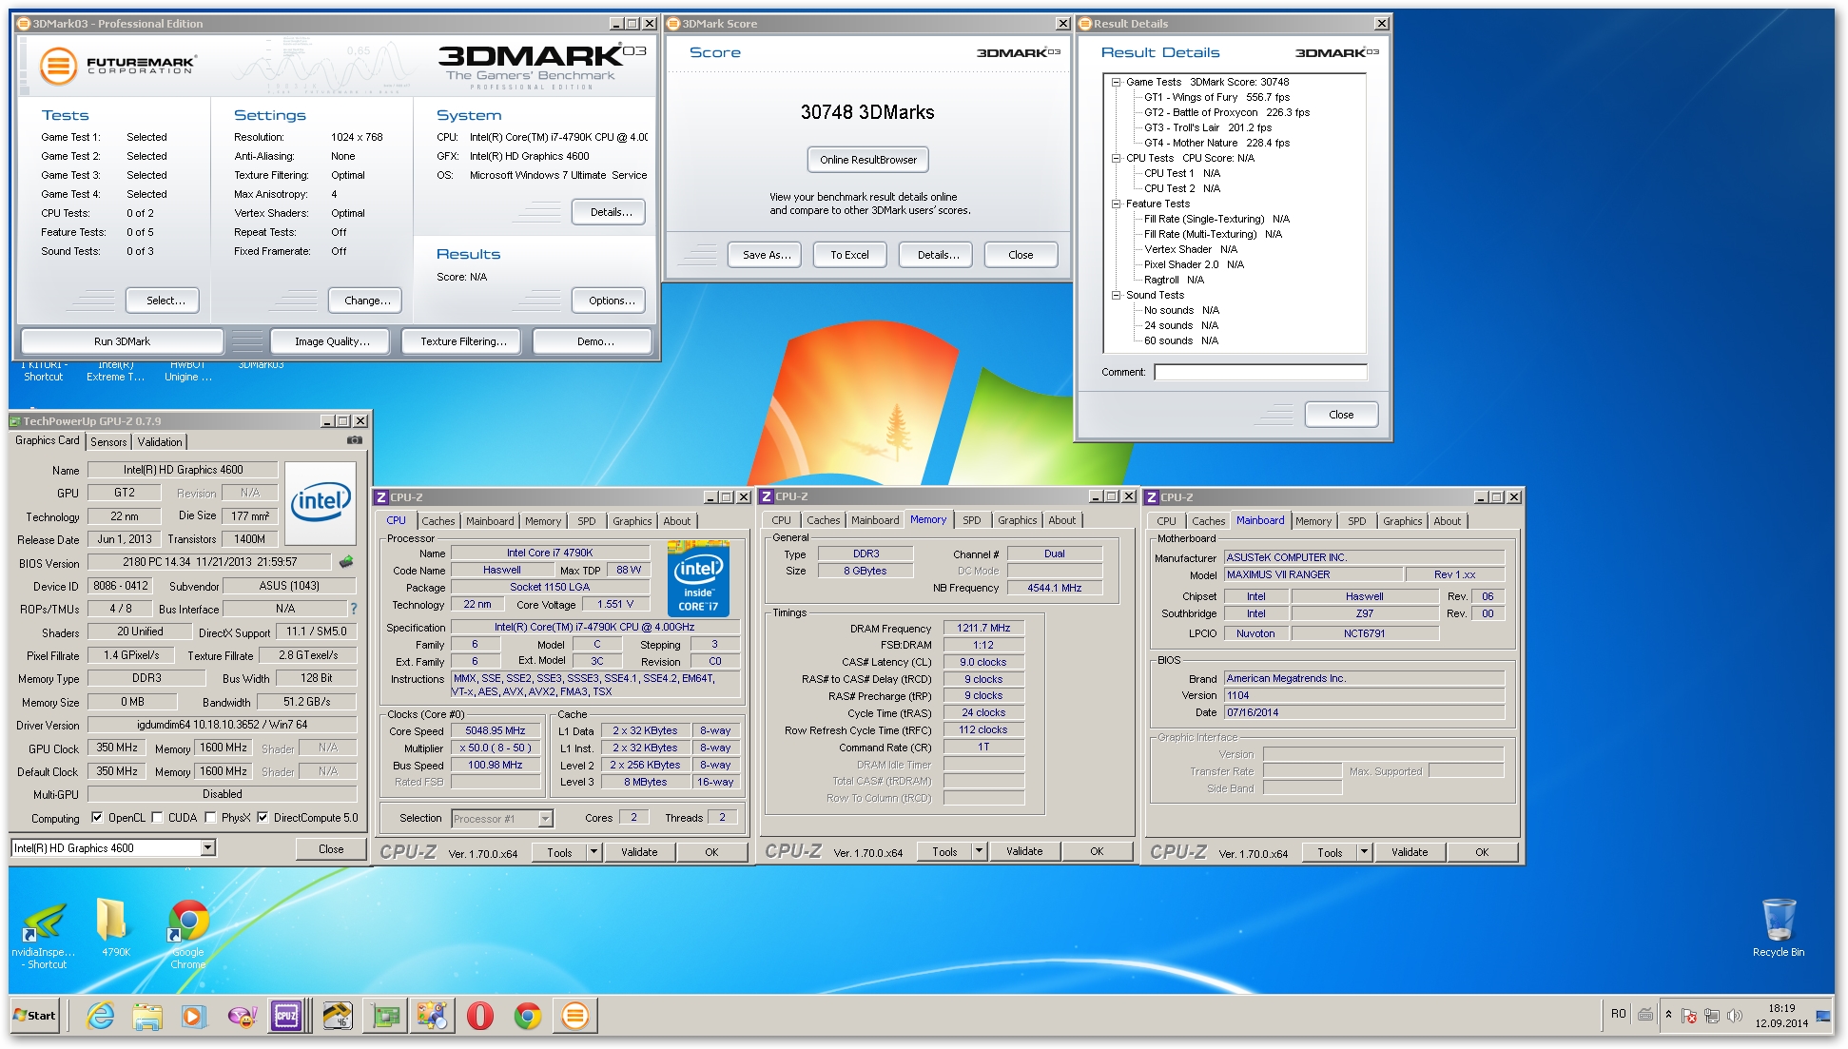
Task: Click the Validate button in Mainboard CPU-Z
Action: pos(1410,852)
